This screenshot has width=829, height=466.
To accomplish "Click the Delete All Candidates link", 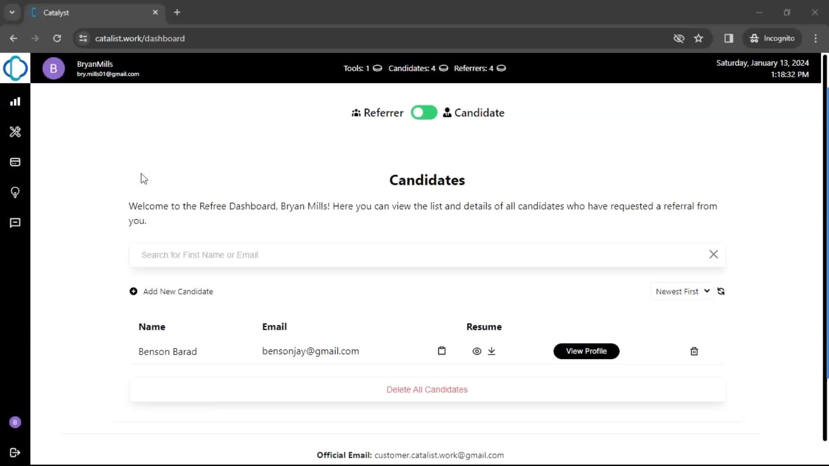I will point(427,389).
